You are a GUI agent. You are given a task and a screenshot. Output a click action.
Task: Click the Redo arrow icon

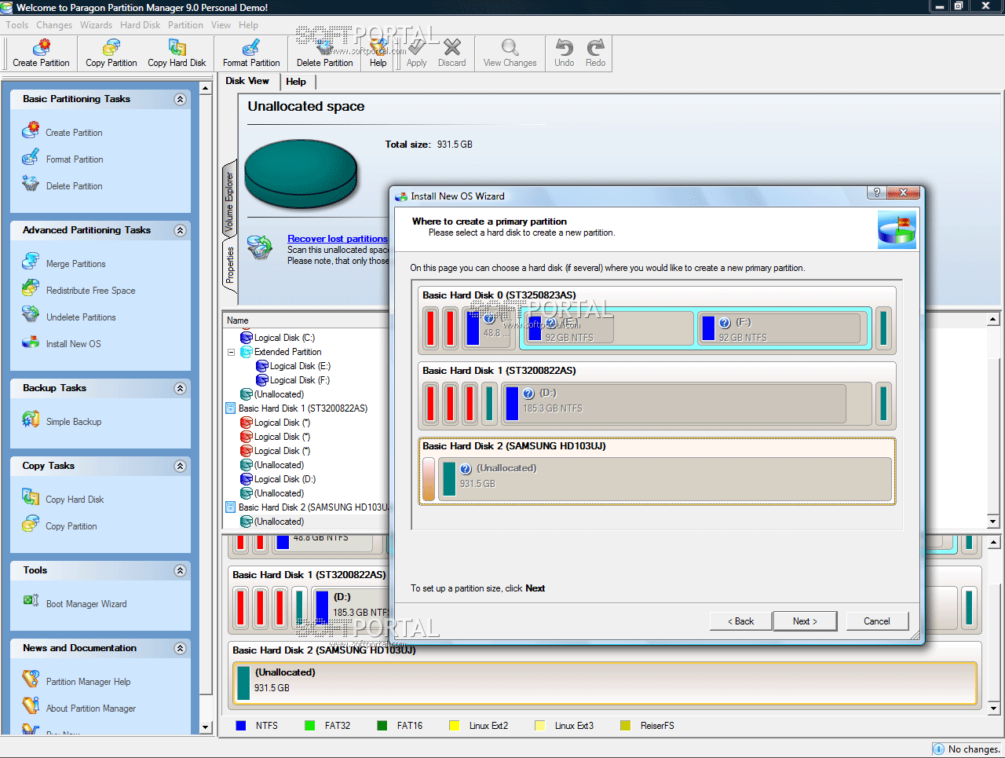(x=596, y=47)
